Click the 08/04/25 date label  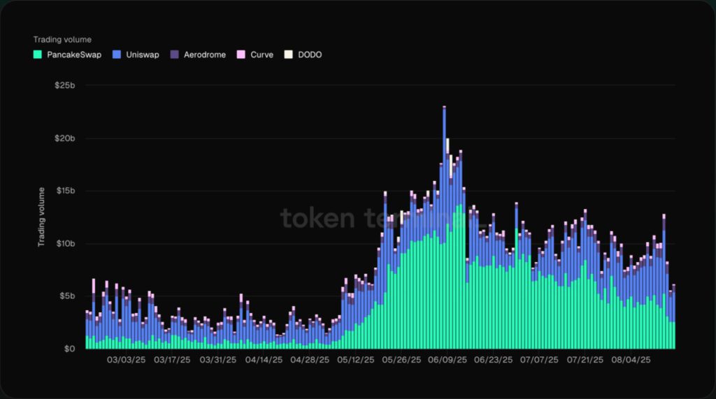(x=631, y=361)
